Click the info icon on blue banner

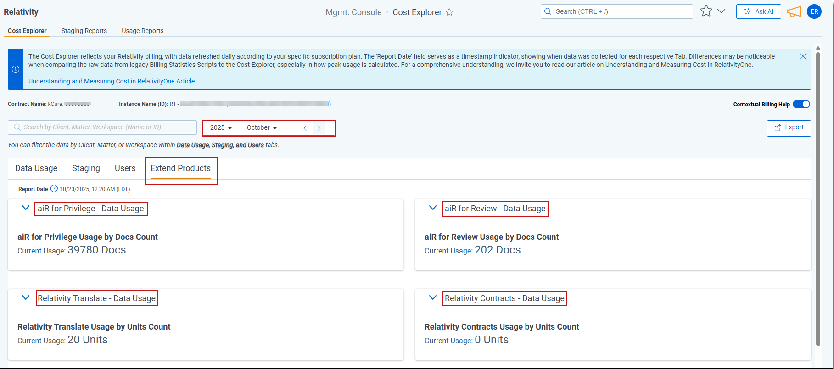click(16, 69)
